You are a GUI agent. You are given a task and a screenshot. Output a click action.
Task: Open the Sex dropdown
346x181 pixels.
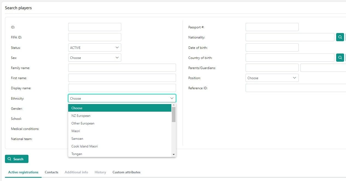pyautogui.click(x=94, y=58)
